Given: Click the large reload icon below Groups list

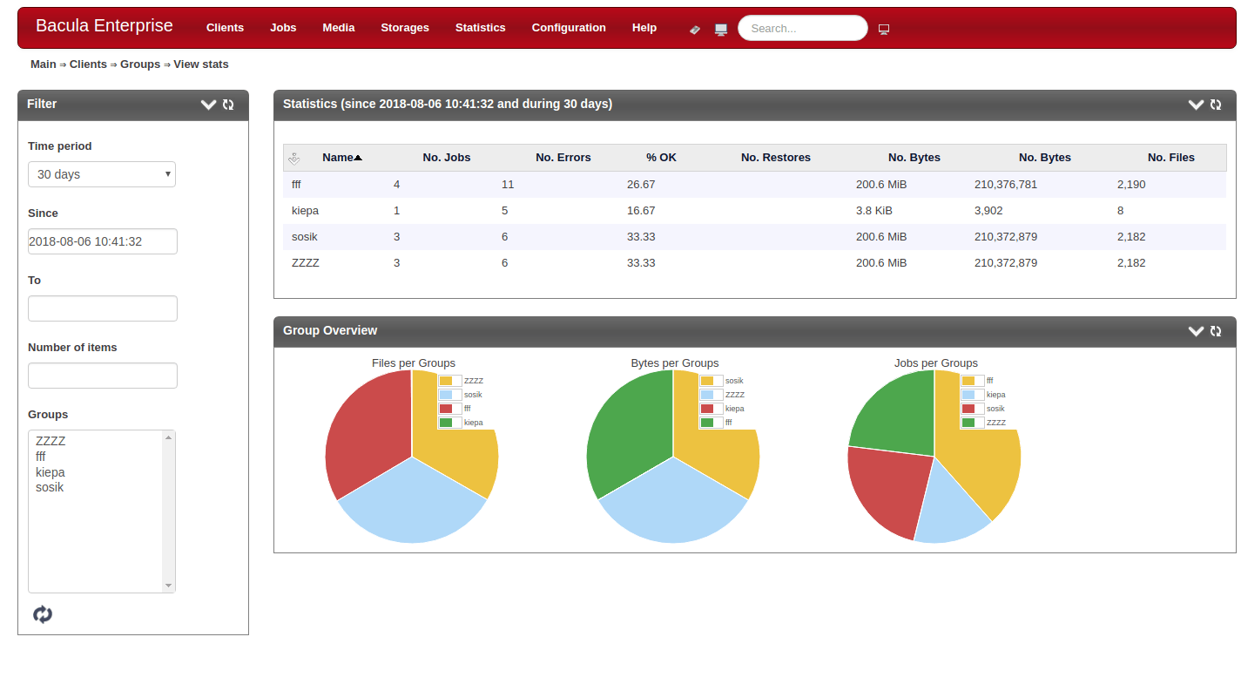Looking at the screenshot, I should coord(43,614).
